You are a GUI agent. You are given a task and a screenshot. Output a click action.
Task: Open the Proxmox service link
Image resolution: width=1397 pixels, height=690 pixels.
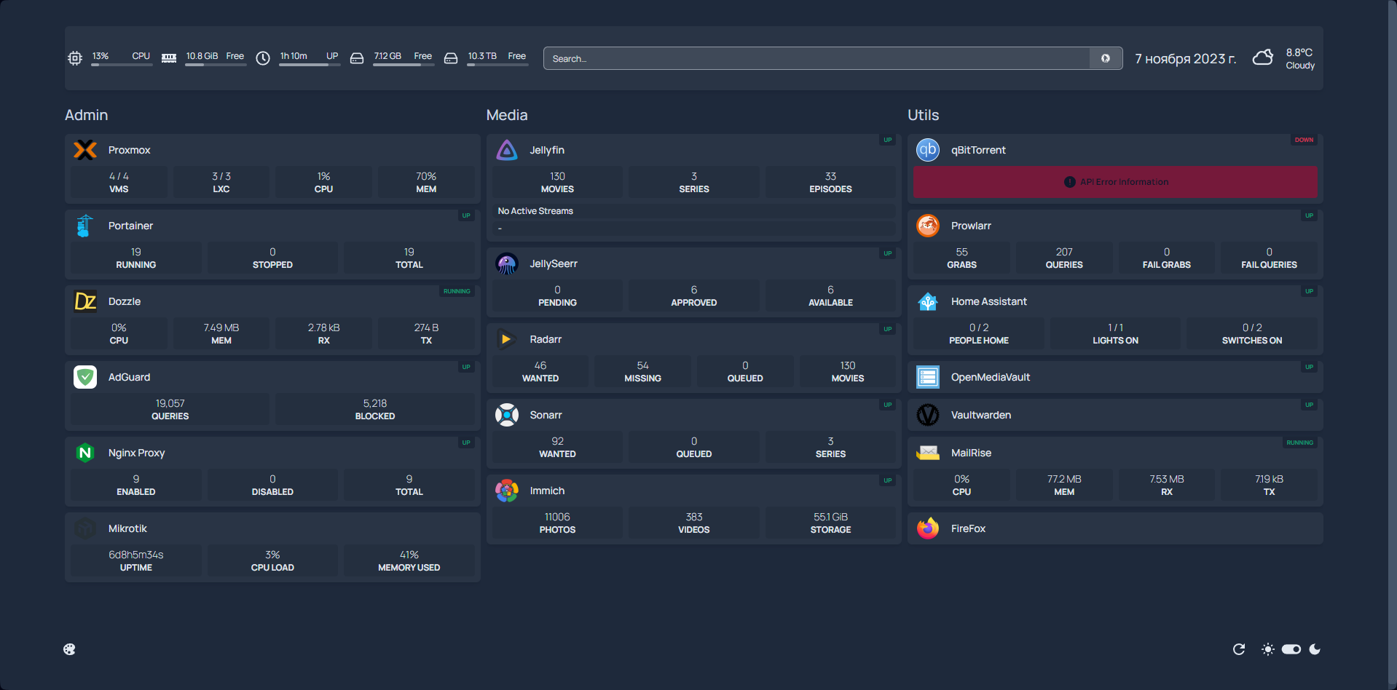(x=129, y=150)
